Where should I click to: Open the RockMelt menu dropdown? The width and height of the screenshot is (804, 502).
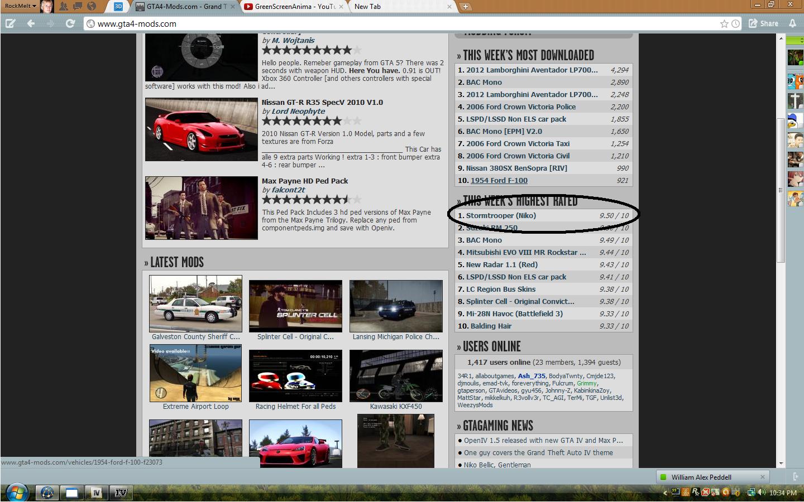coord(20,6)
